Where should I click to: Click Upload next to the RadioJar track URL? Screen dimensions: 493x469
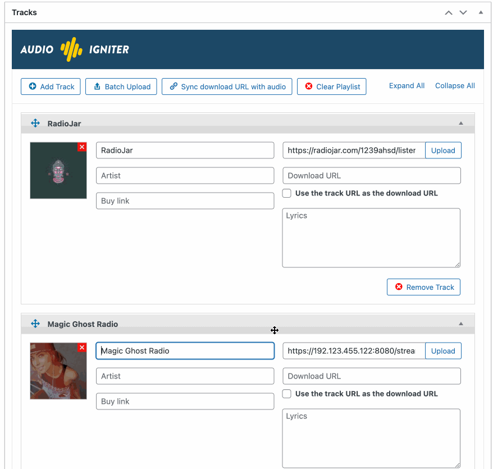[443, 151]
